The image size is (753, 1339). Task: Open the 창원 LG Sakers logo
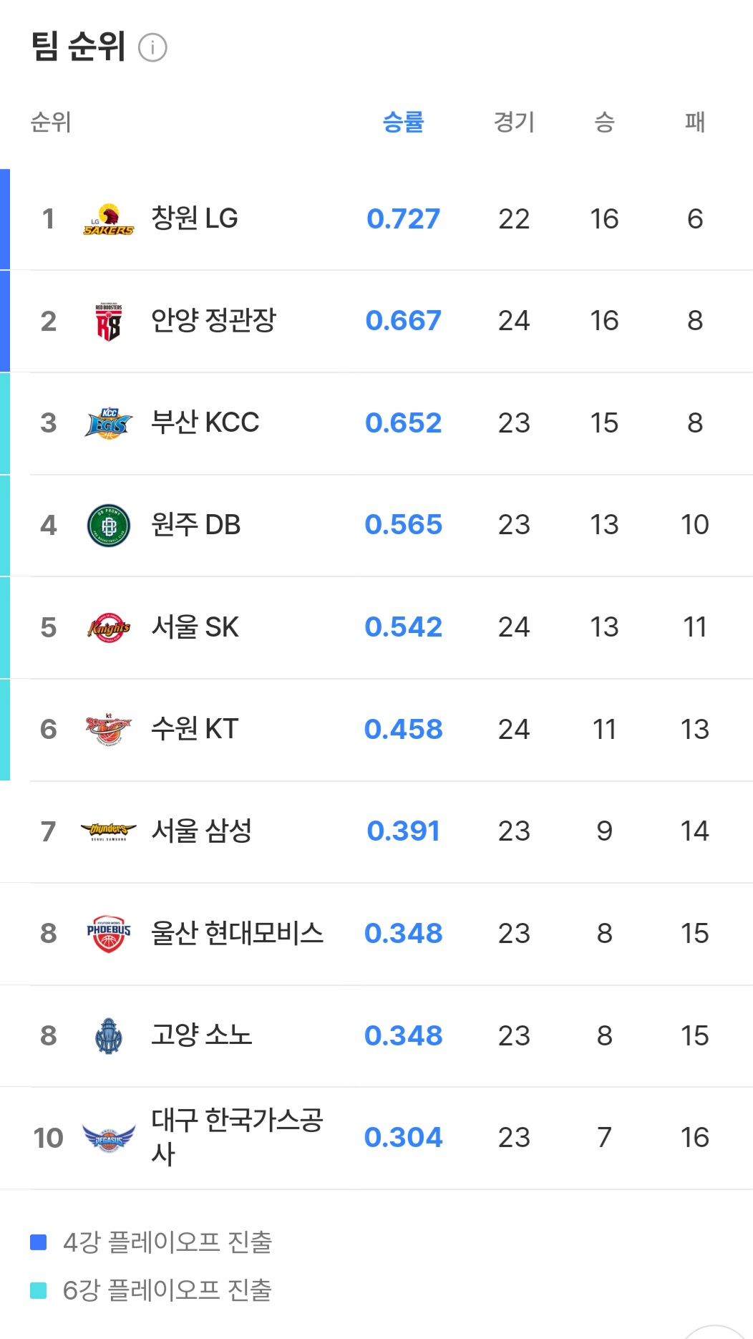109,219
